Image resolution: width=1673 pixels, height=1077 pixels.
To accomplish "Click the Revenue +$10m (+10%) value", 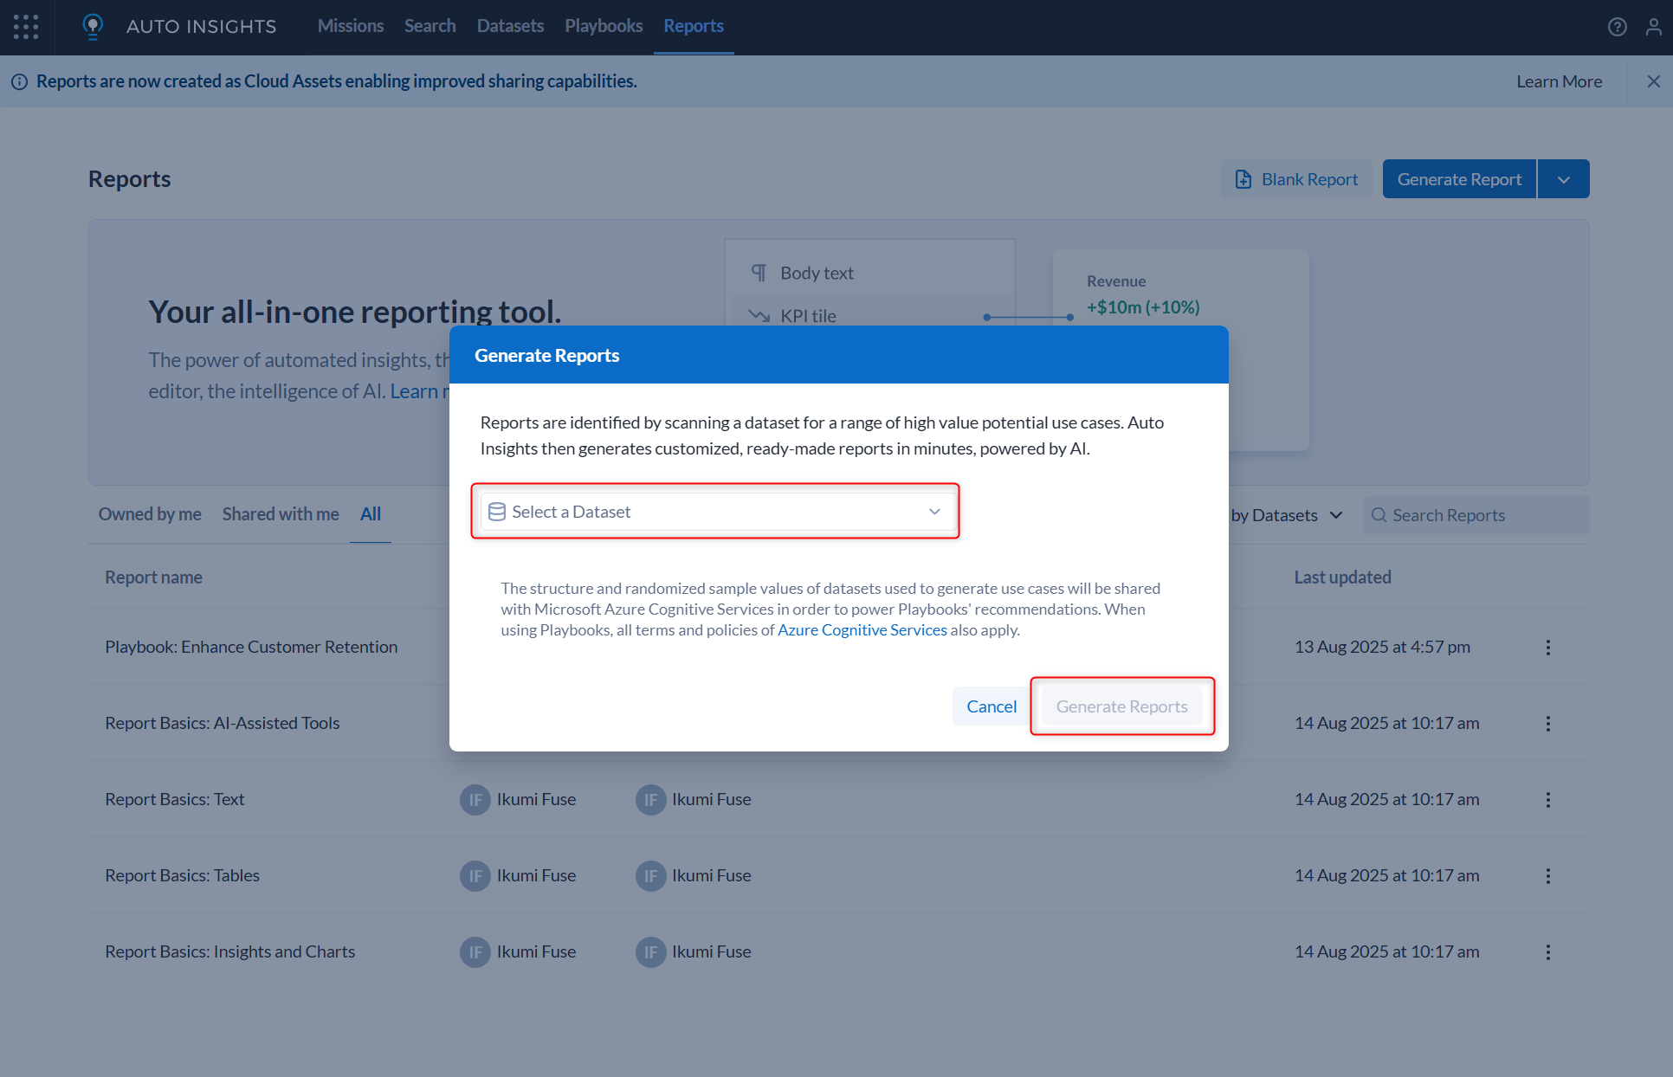I will 1143,307.
